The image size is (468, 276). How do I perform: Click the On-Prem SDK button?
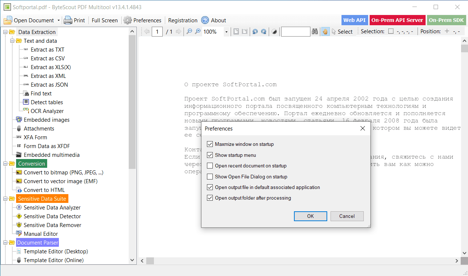coord(446,20)
